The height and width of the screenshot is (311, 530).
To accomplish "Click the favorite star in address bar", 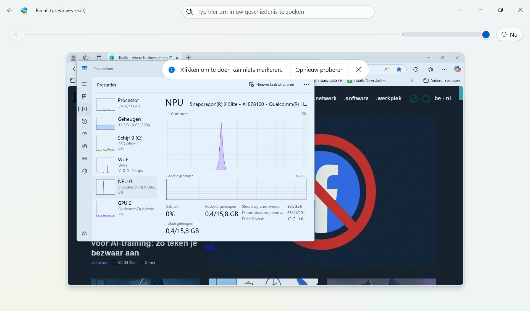I will coord(399,69).
